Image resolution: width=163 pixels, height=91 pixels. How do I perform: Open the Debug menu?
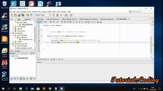click(x=44, y=12)
